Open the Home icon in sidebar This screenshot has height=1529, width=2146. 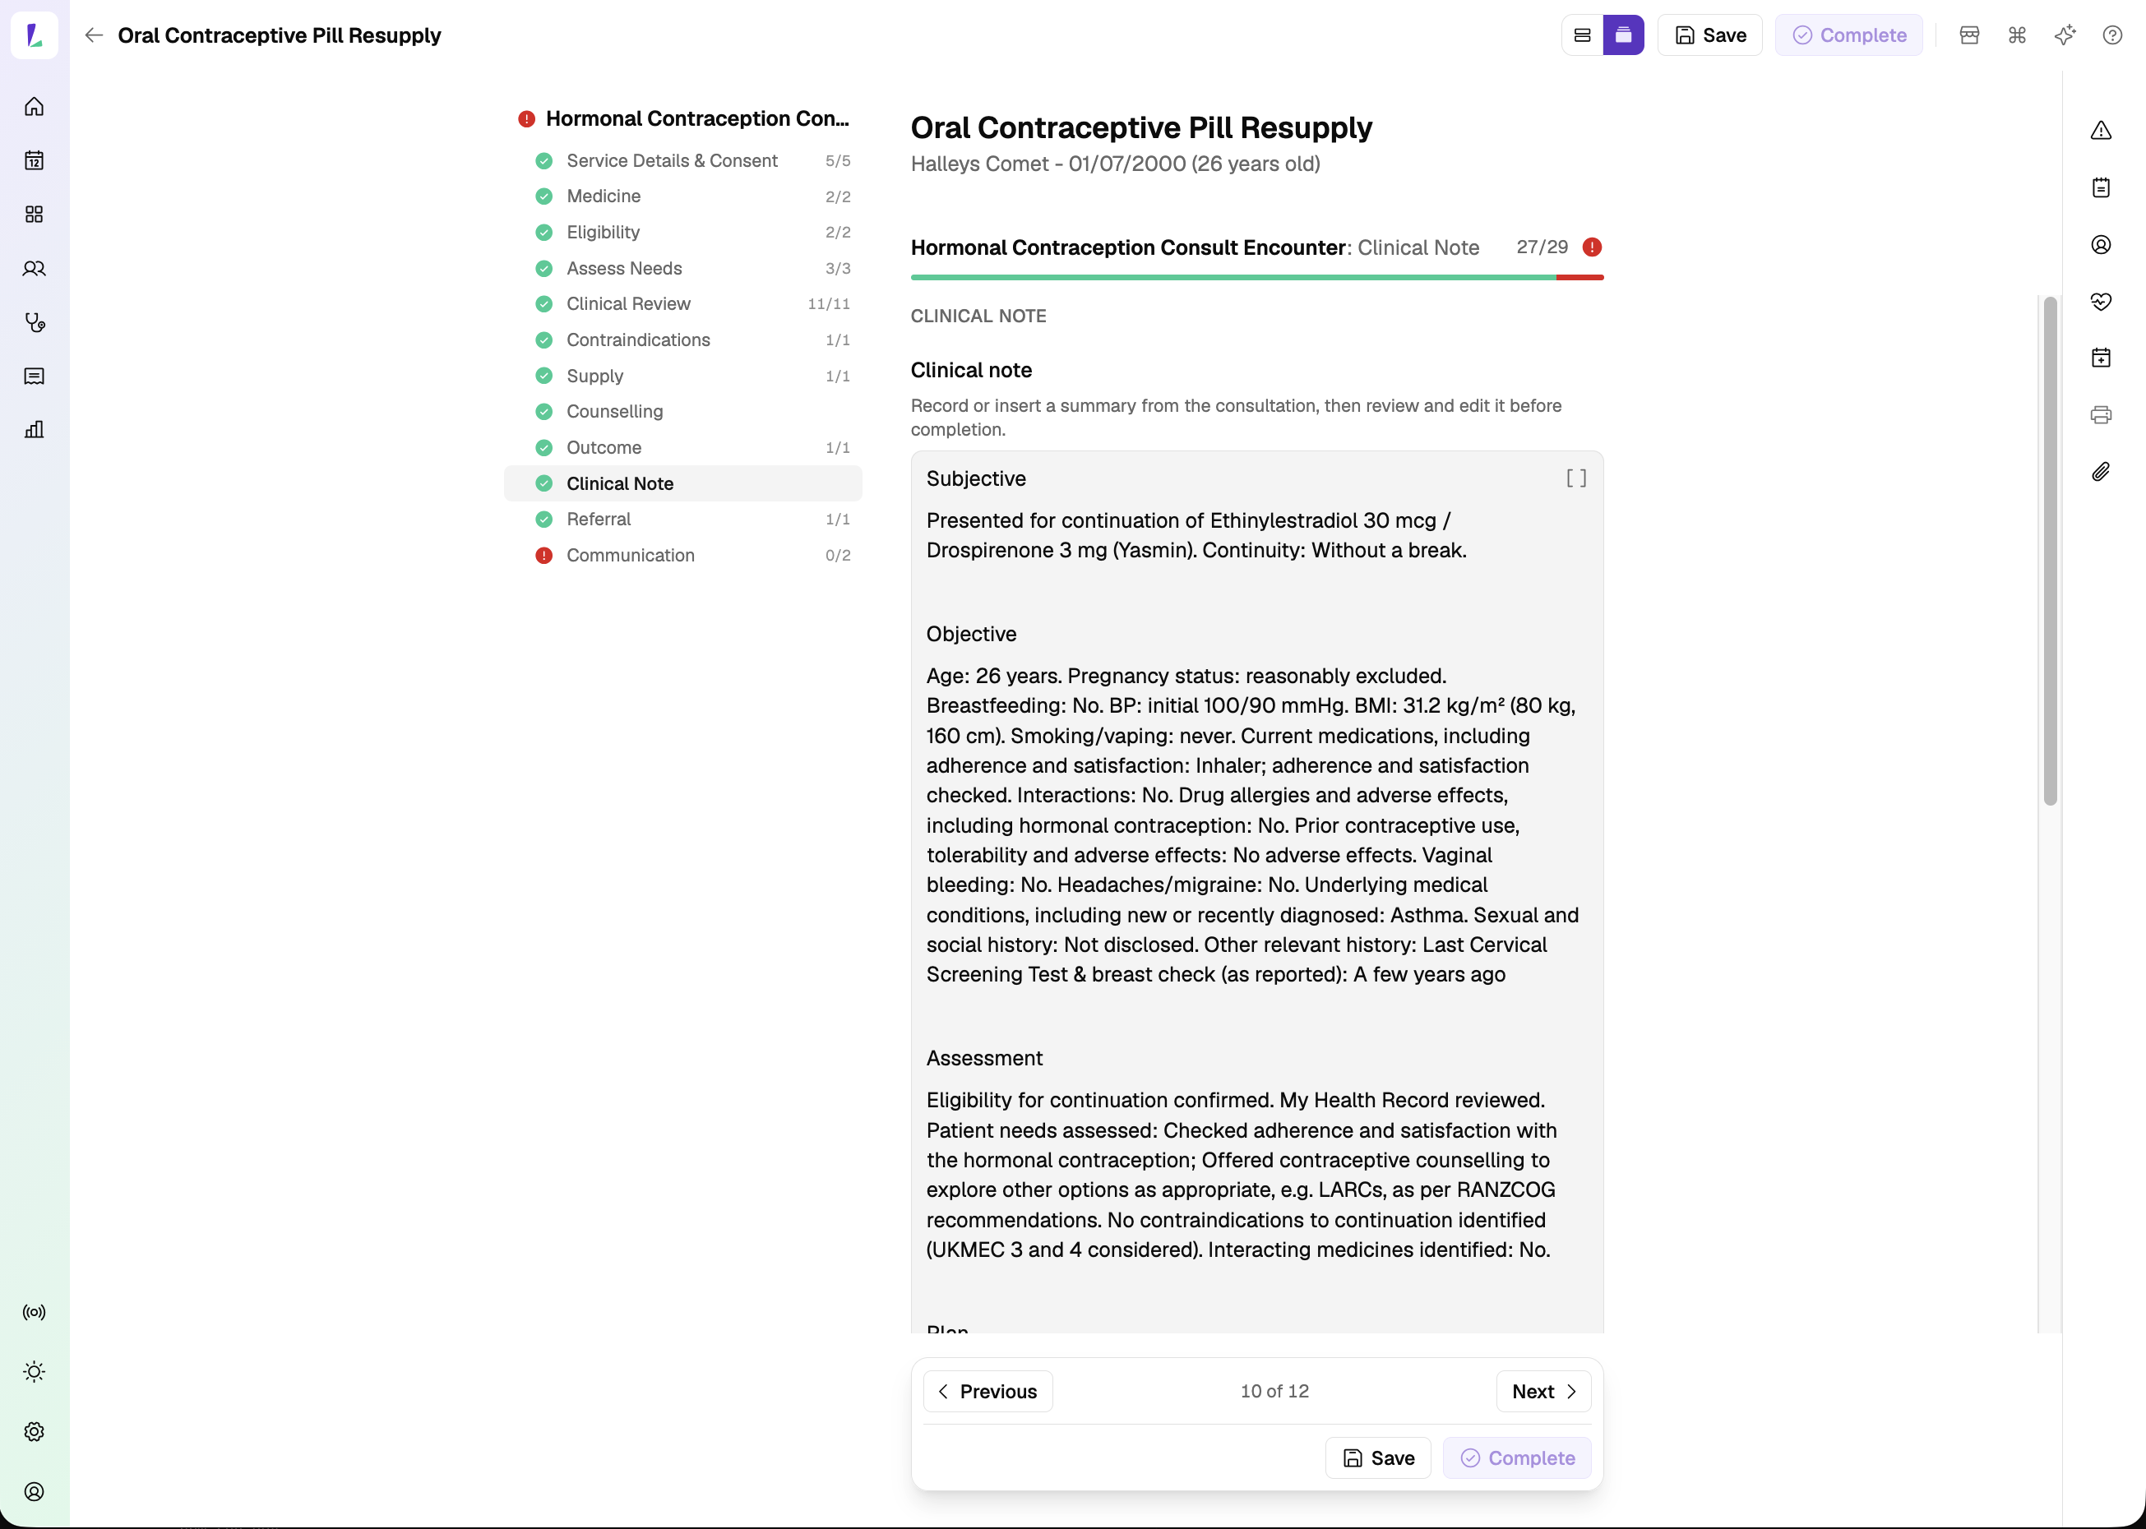34,106
